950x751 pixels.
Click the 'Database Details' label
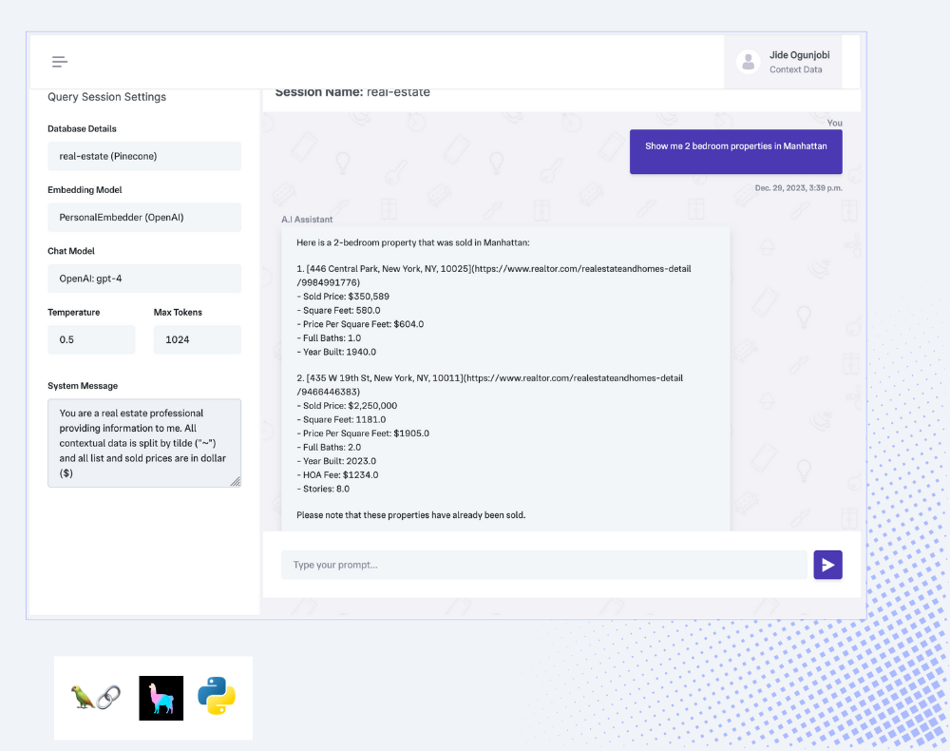(x=82, y=128)
